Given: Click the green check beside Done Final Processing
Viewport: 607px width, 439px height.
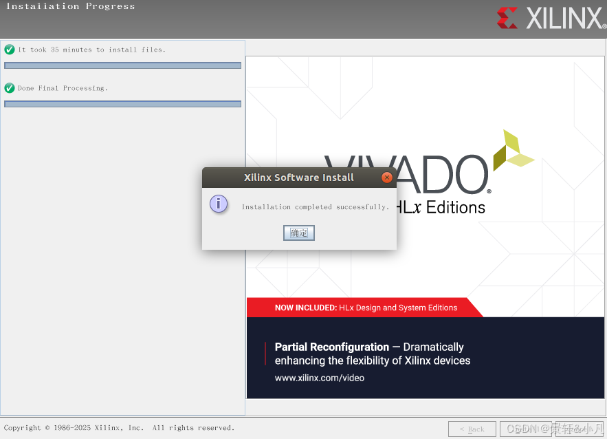Looking at the screenshot, I should (10, 88).
